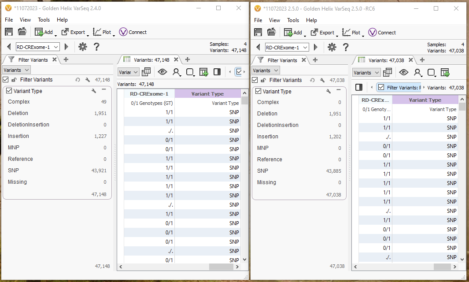Open RD-CRExome-1 sample dropdown in 2.4.0
The image size is (469, 282).
click(38, 47)
